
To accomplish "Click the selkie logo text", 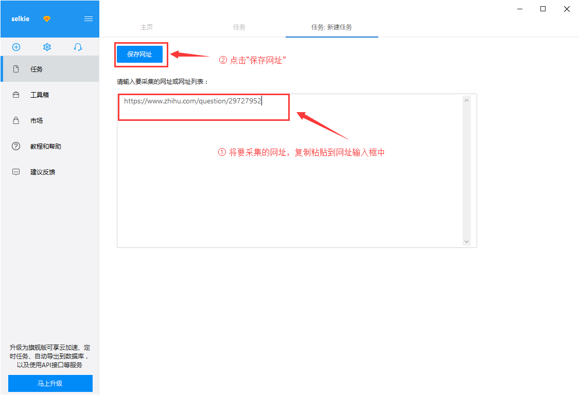I will tap(20, 19).
